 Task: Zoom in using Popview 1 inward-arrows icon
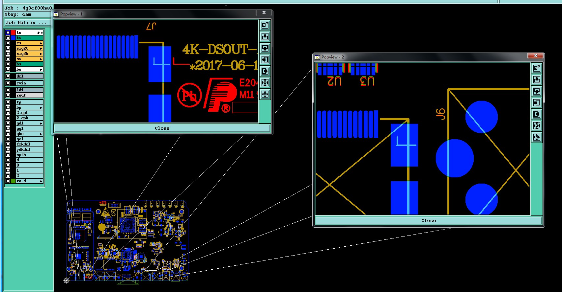(x=265, y=82)
